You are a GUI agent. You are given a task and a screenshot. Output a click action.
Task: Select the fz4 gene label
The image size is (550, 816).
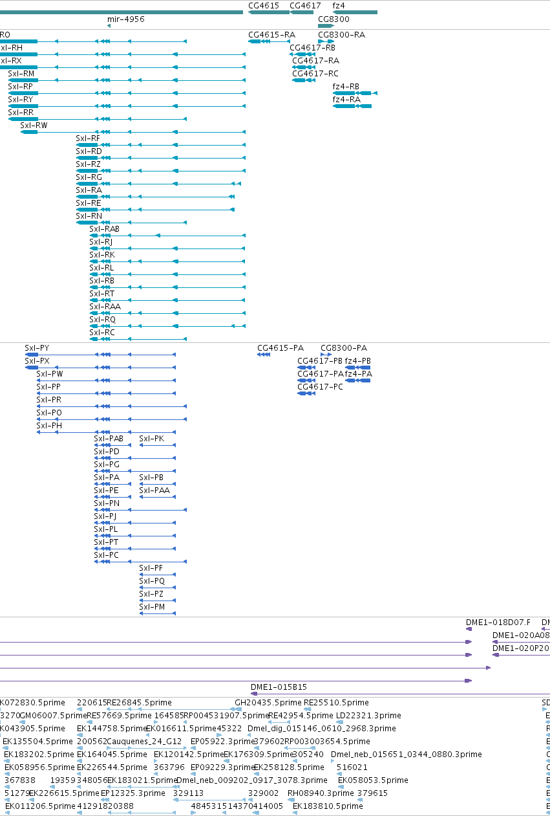pyautogui.click(x=339, y=5)
